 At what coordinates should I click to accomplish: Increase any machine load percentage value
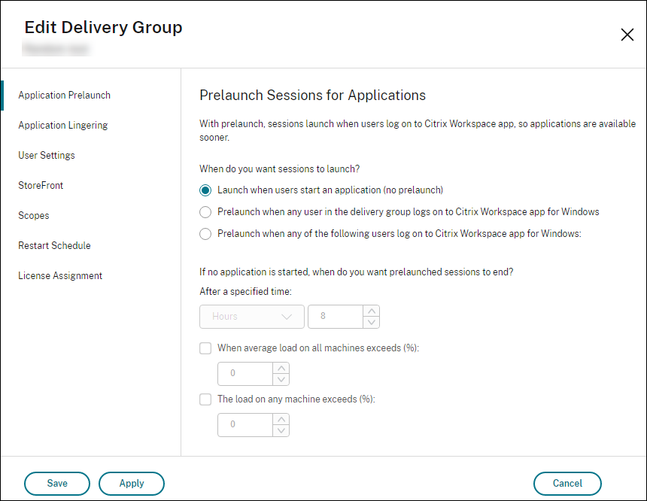point(281,419)
